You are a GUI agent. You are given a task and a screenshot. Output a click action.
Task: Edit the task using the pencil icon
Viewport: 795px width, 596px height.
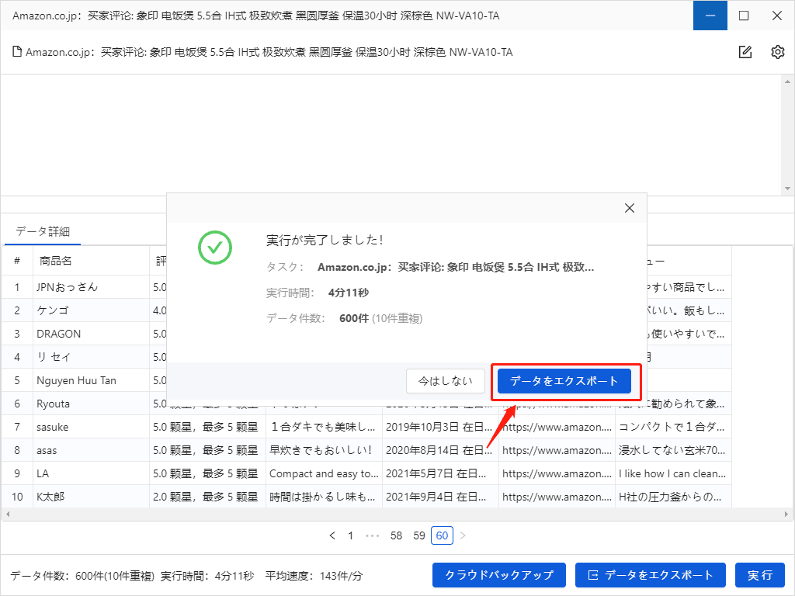[x=745, y=52]
